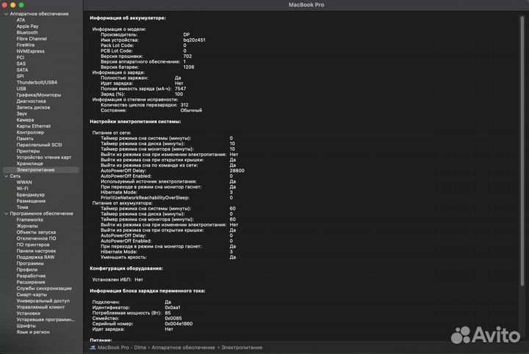Select Управляемый клиент item

[x=40, y=307]
